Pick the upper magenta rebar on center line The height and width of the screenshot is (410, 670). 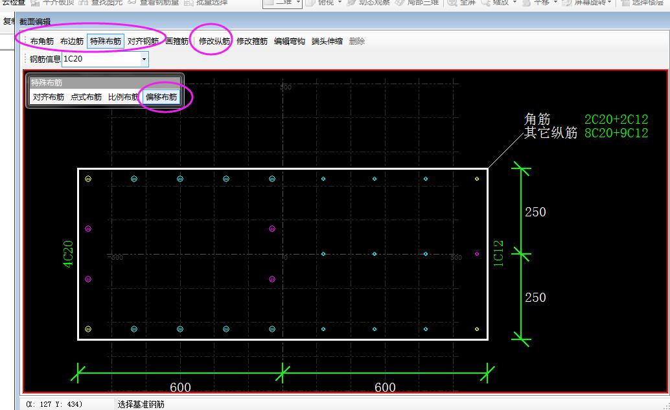pyautogui.click(x=272, y=229)
